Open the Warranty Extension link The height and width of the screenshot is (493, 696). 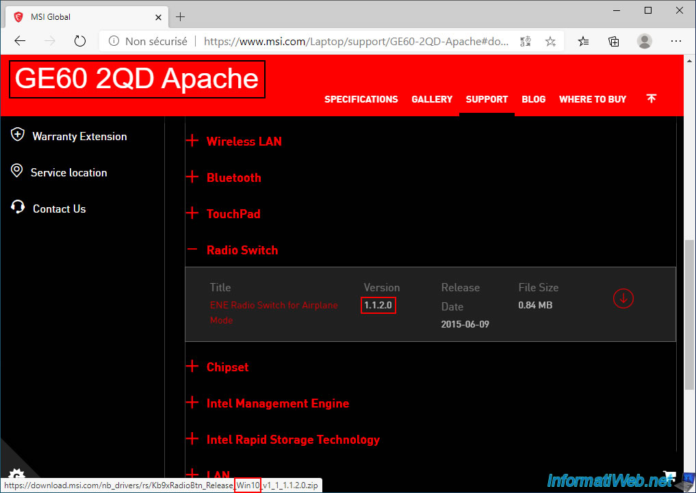point(80,137)
